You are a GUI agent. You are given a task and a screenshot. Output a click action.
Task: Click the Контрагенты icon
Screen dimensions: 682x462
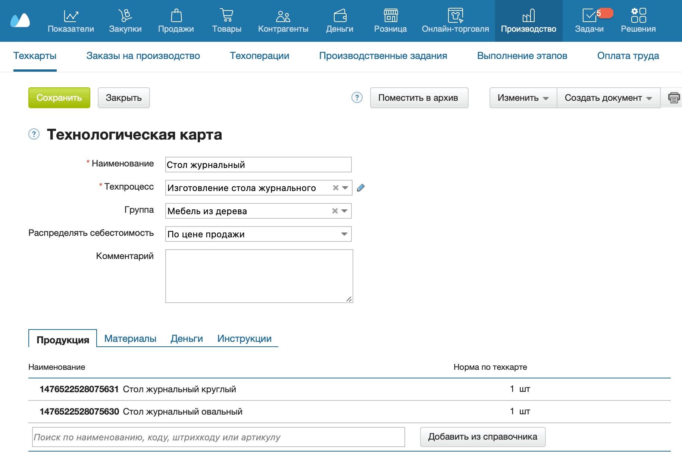click(x=283, y=16)
